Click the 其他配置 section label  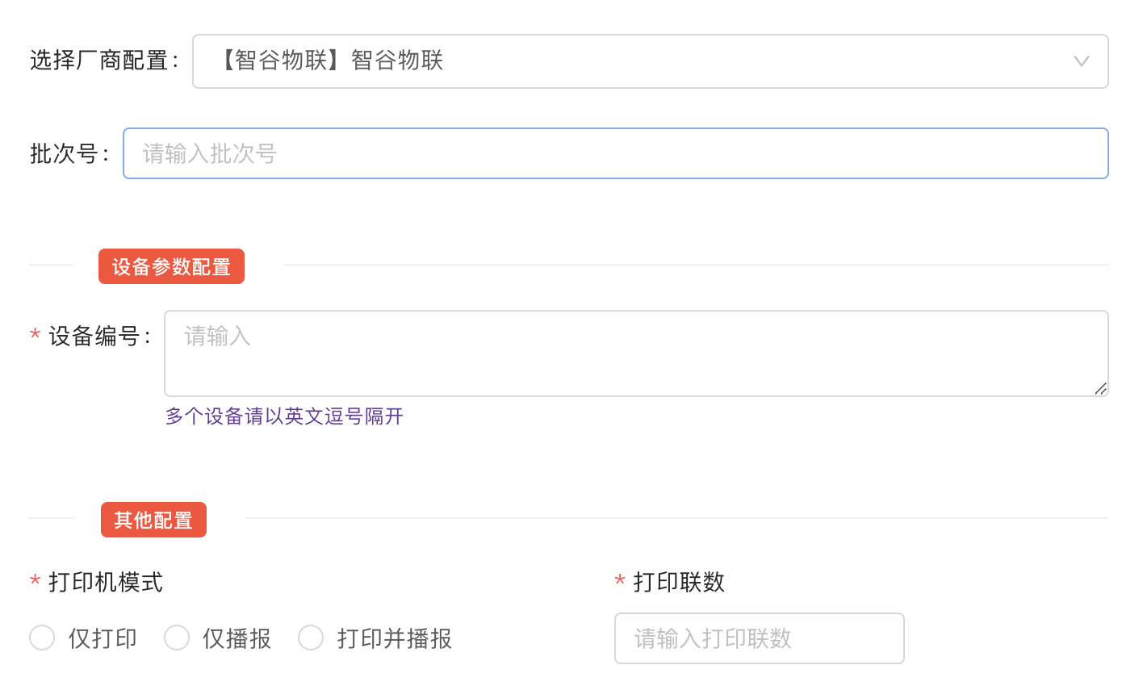pyautogui.click(x=153, y=519)
